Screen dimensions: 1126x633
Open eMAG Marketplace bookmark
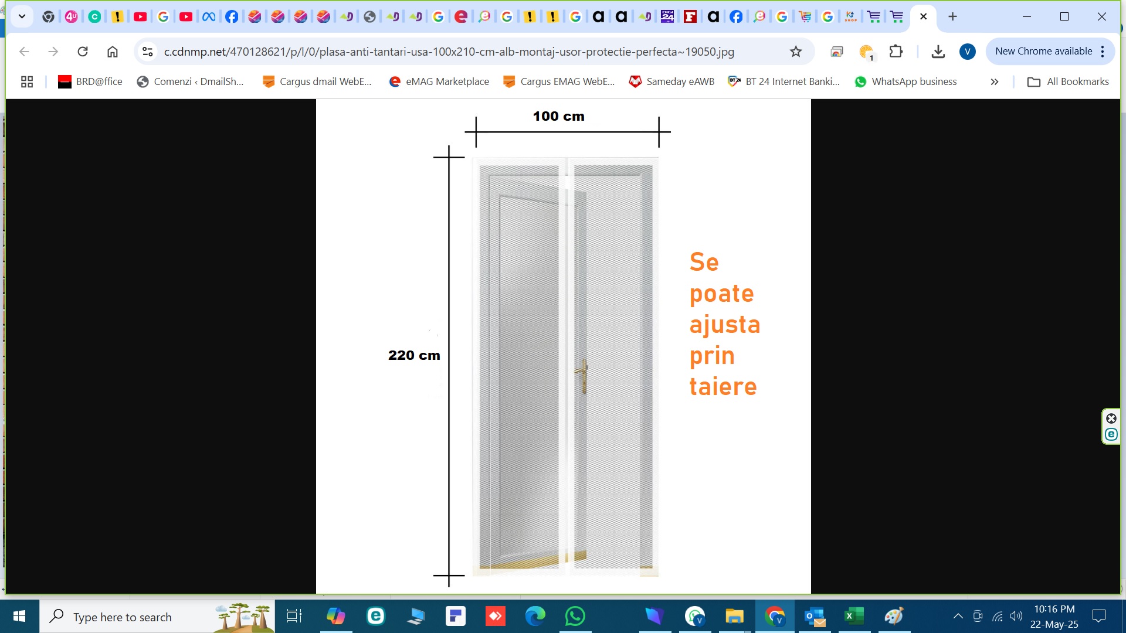coord(439,82)
